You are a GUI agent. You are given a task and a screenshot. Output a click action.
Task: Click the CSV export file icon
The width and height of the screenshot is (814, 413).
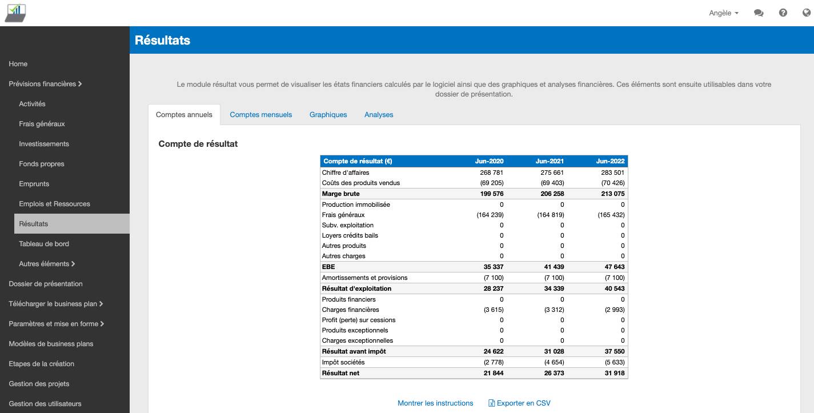click(491, 403)
